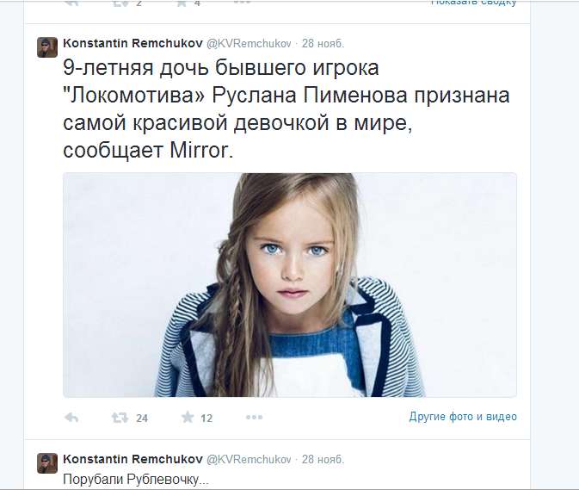This screenshot has width=579, height=490.
Task: Open the Другие фото и видео link
Action: coord(463,417)
